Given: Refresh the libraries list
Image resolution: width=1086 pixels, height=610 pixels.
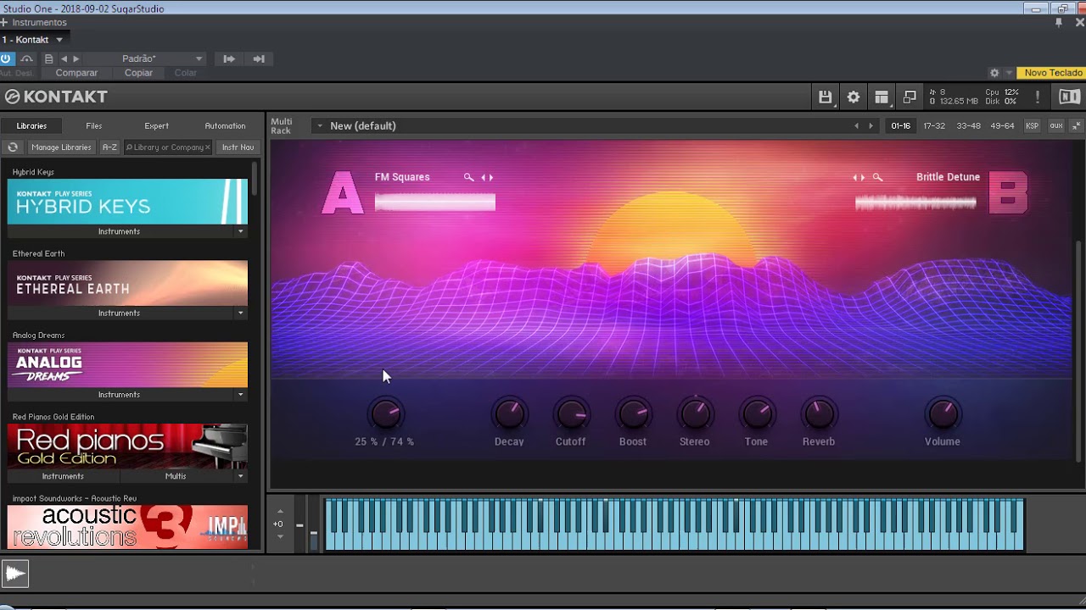Looking at the screenshot, I should tap(13, 147).
